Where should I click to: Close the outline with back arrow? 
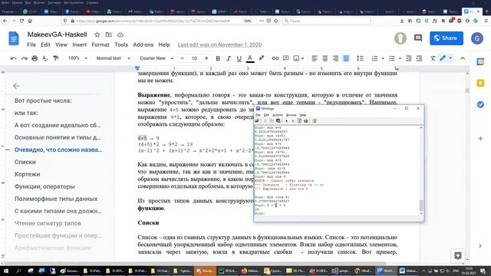(x=16, y=86)
